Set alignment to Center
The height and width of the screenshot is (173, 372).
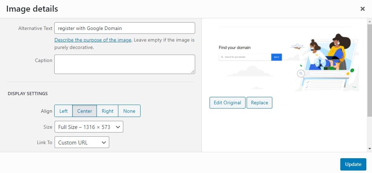(85, 111)
